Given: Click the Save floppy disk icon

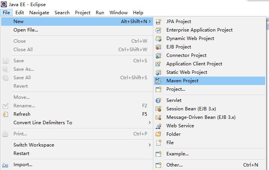Looking at the screenshot, I should click(5, 61).
